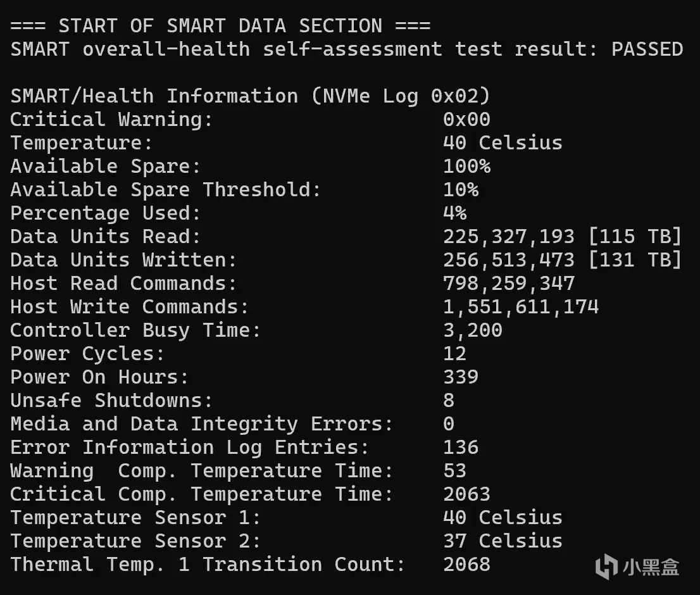Click the 小黑盒 watermark logo icon
700x595 pixels.
tap(608, 566)
